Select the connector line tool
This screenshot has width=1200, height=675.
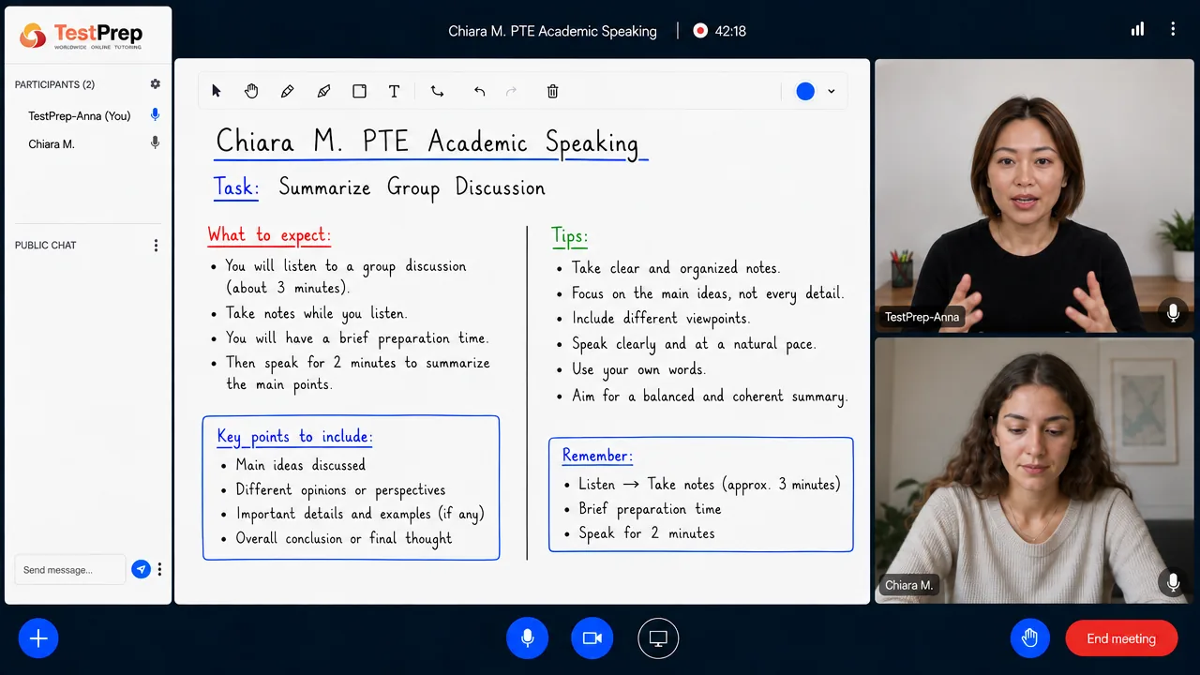(437, 91)
